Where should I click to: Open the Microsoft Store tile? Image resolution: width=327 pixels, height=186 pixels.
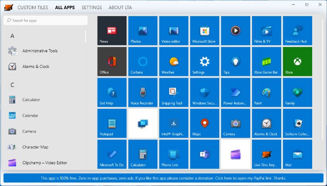(204, 30)
